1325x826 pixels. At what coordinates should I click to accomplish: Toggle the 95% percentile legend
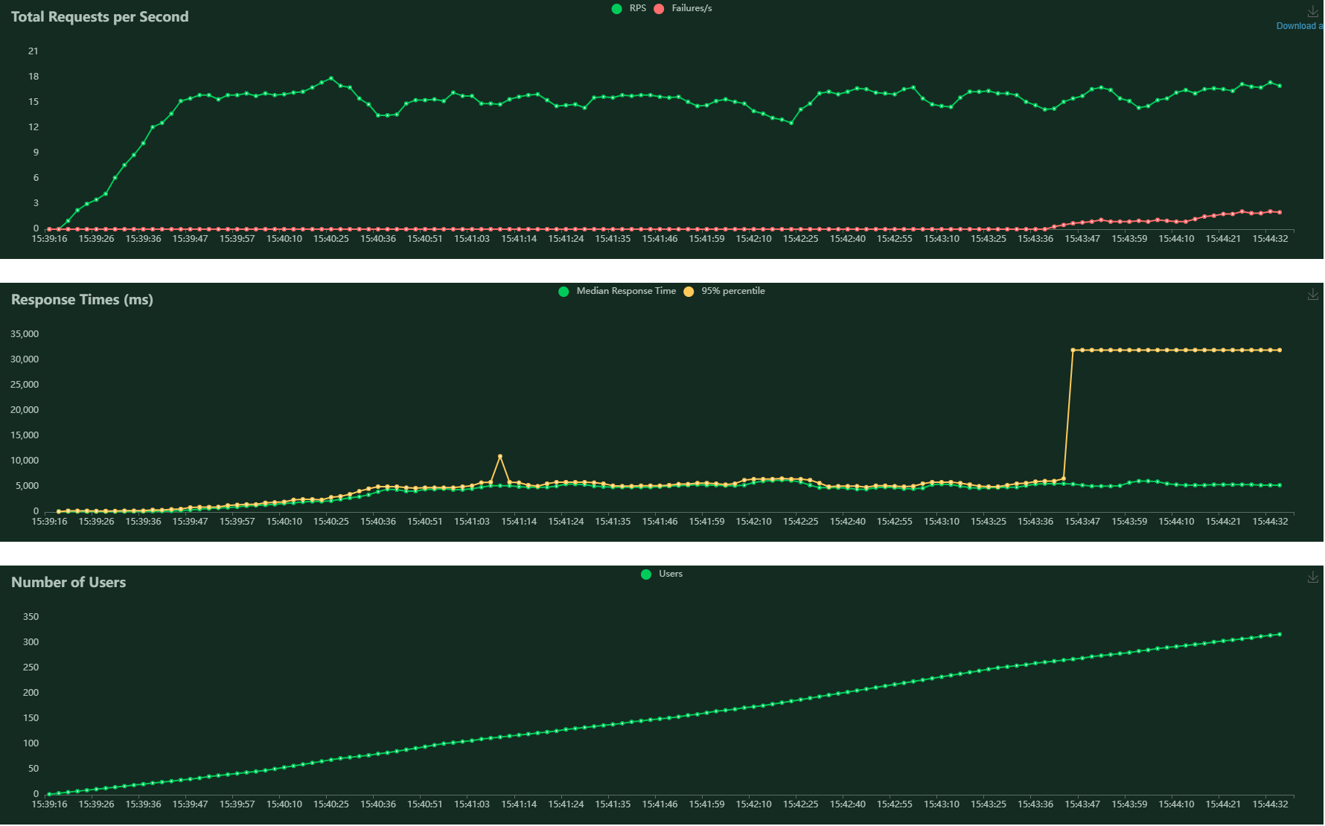[724, 291]
